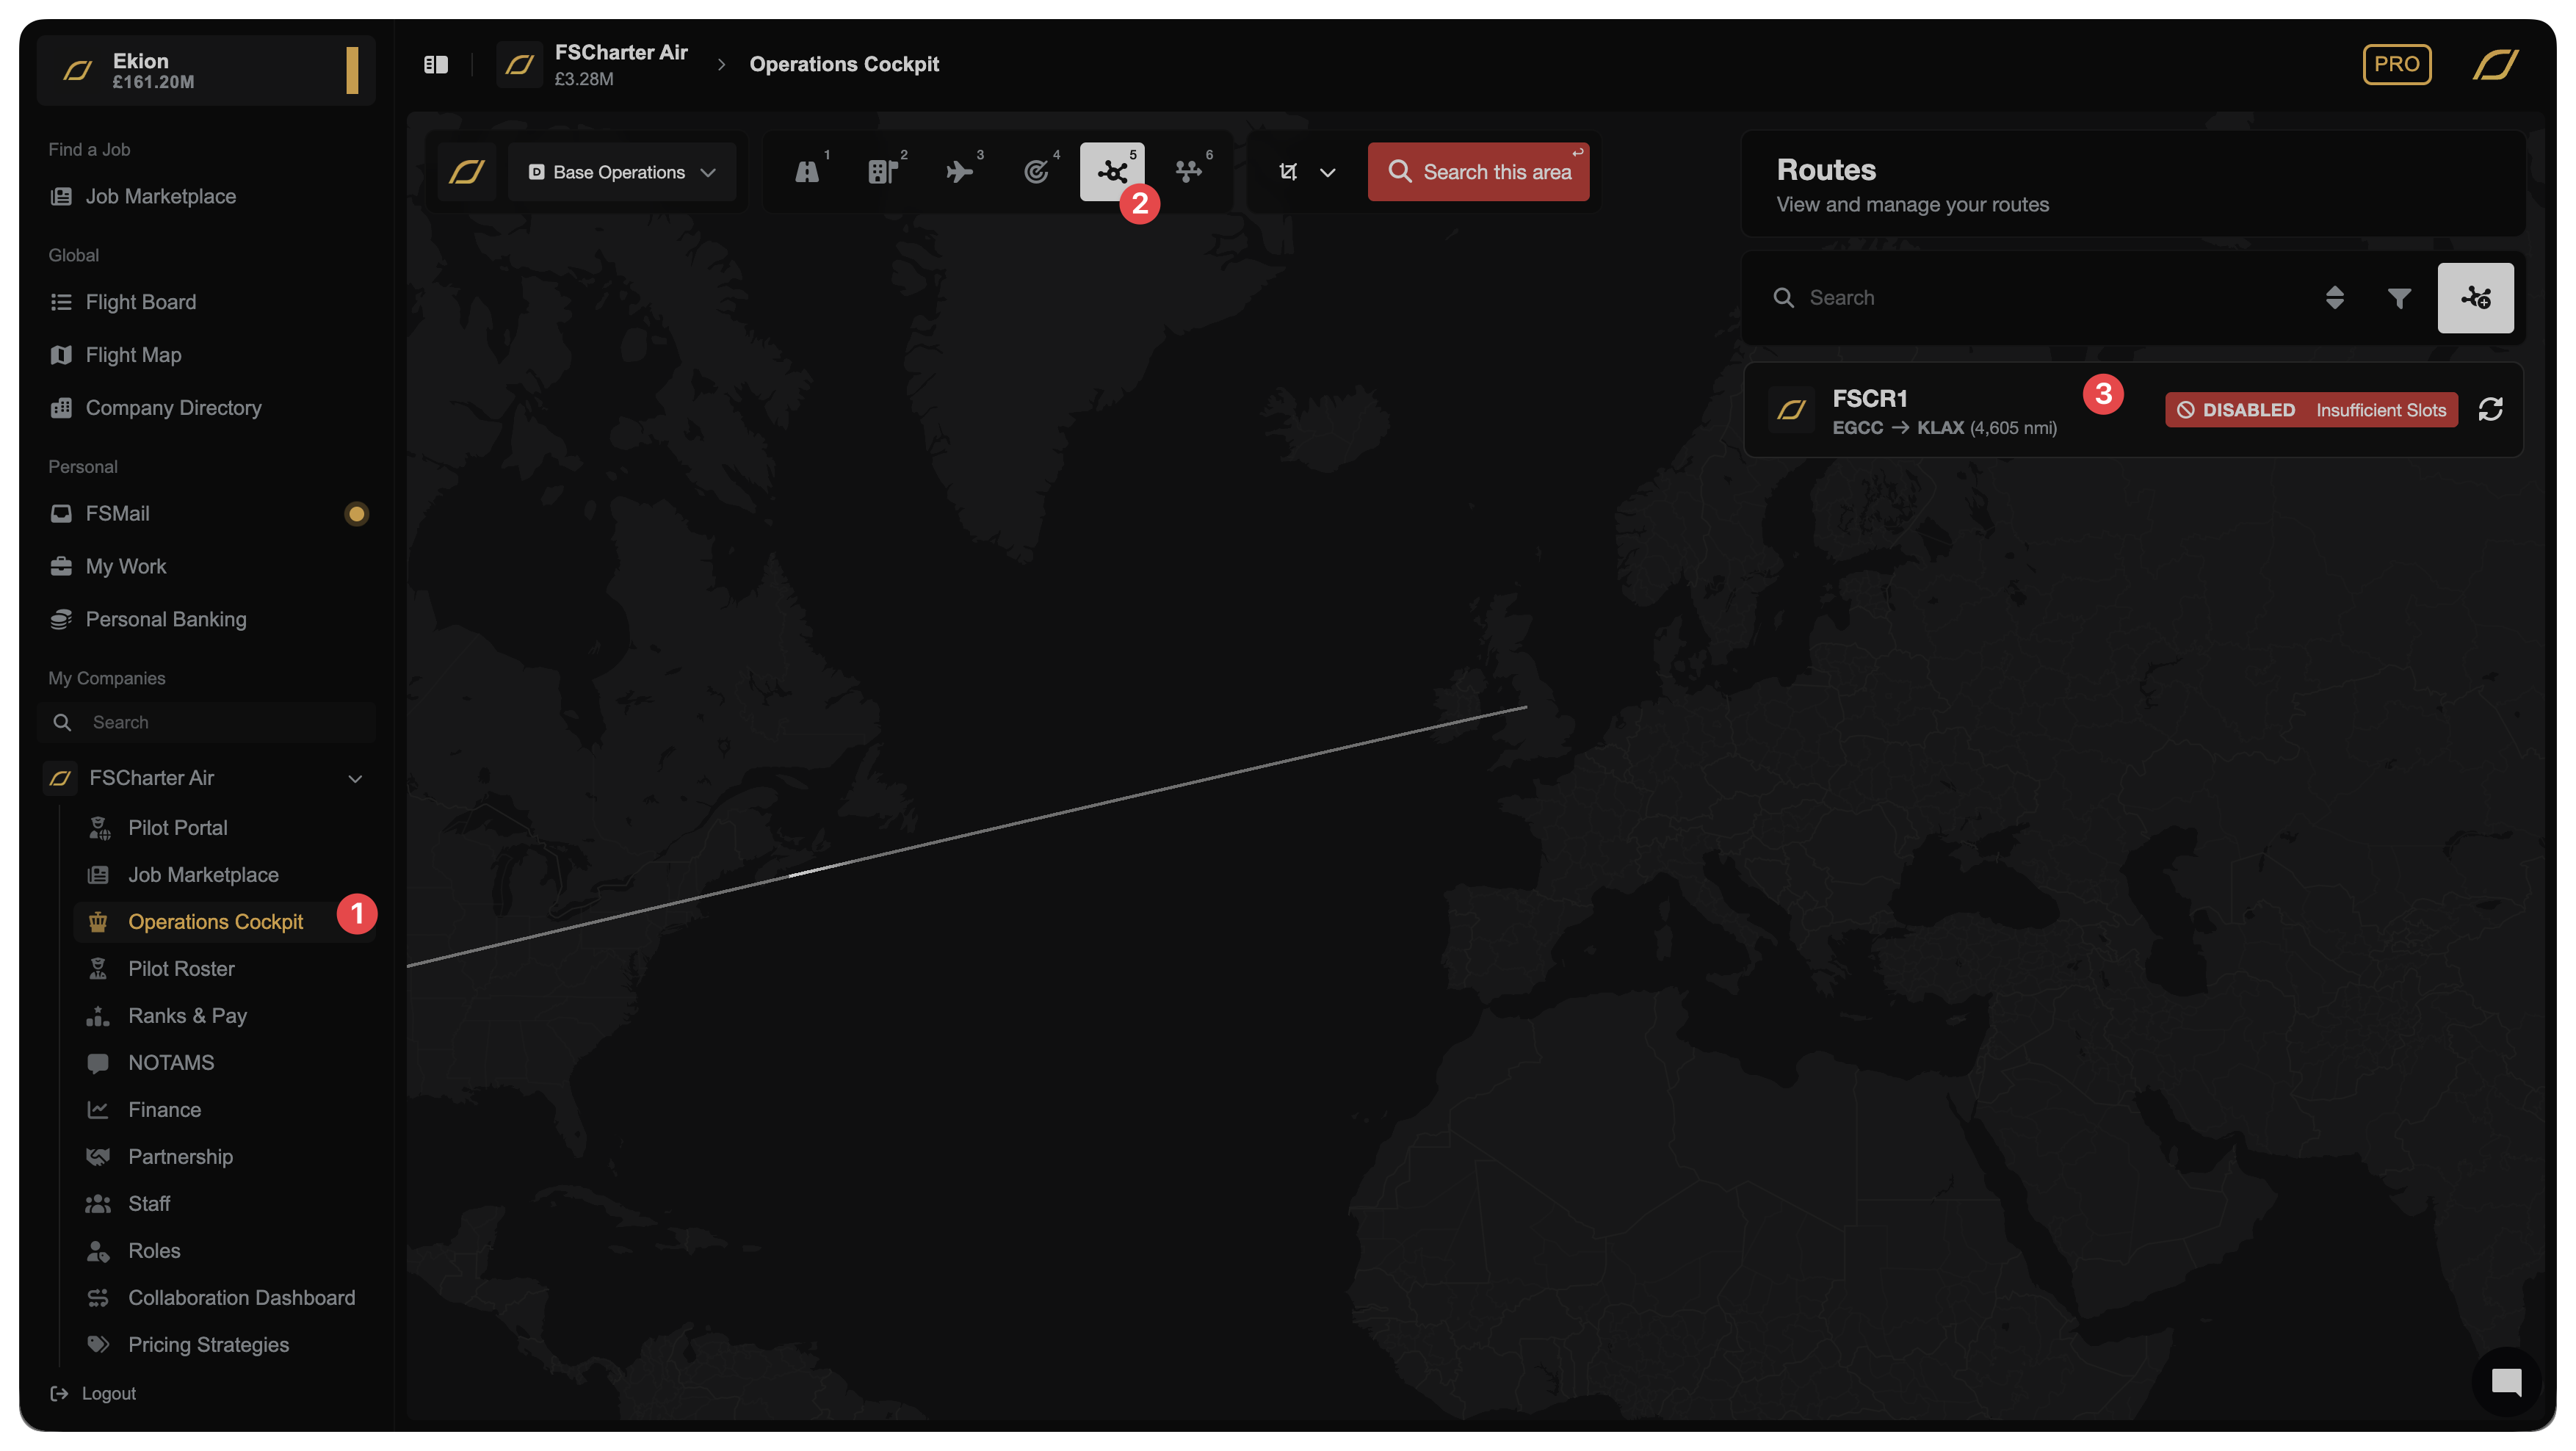2576x1451 pixels.
Task: Click the Logout link
Action: (108, 1393)
